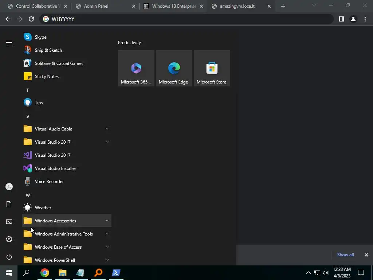Open the Visual Studio 2017 application entry
The height and width of the screenshot is (280, 373).
67,155
